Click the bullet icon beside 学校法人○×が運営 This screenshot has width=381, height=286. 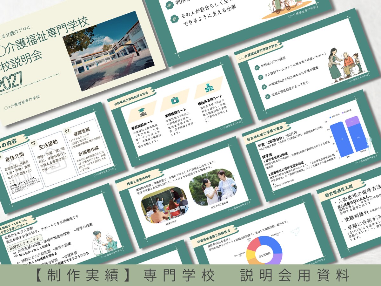[257, 67]
